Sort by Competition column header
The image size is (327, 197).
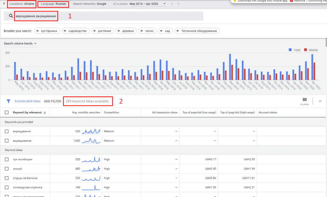pos(111,112)
